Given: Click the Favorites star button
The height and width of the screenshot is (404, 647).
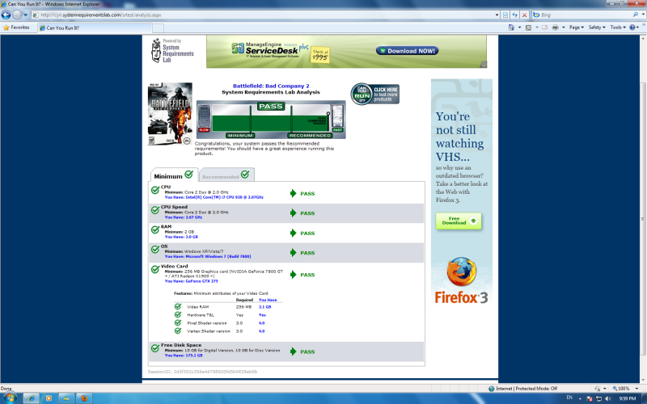Looking at the screenshot, I should pyautogui.click(x=17, y=27).
